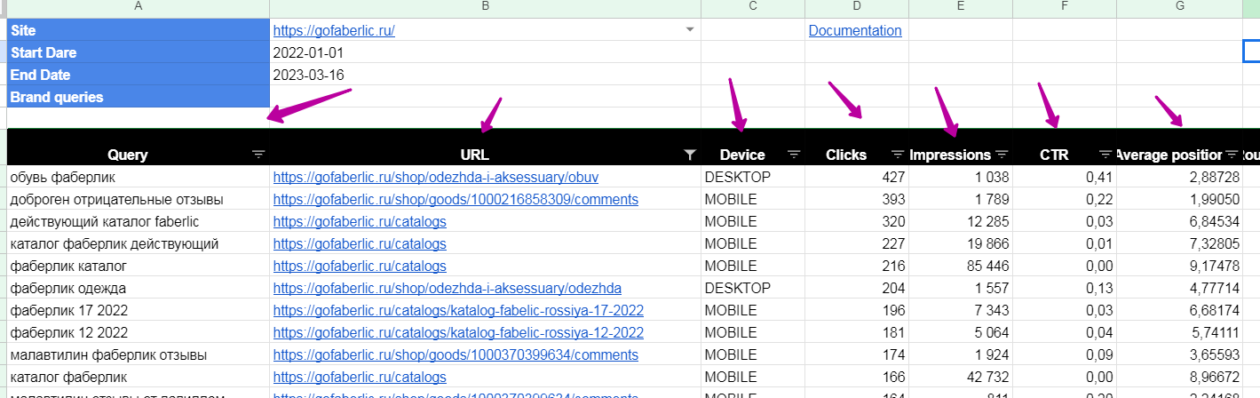1260x398 pixels.
Task: Open the CTR column filter icon
Action: pyautogui.click(x=1105, y=155)
